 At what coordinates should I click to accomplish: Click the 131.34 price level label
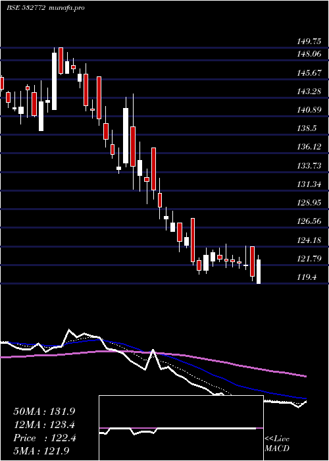point(309,184)
